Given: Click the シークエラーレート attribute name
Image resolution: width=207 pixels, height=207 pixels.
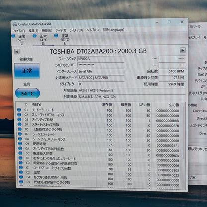Looking at the screenshot, I should 44,134.
